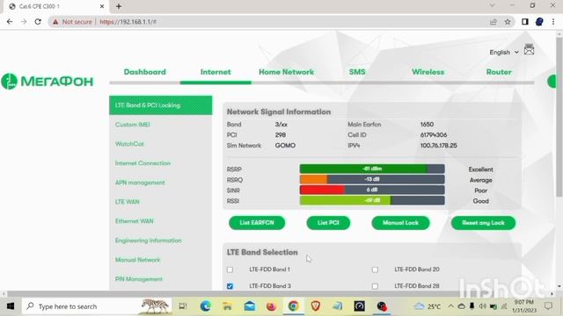This screenshot has height=316, width=563.
Task: Open the volume control tray icon
Action: 483,306
